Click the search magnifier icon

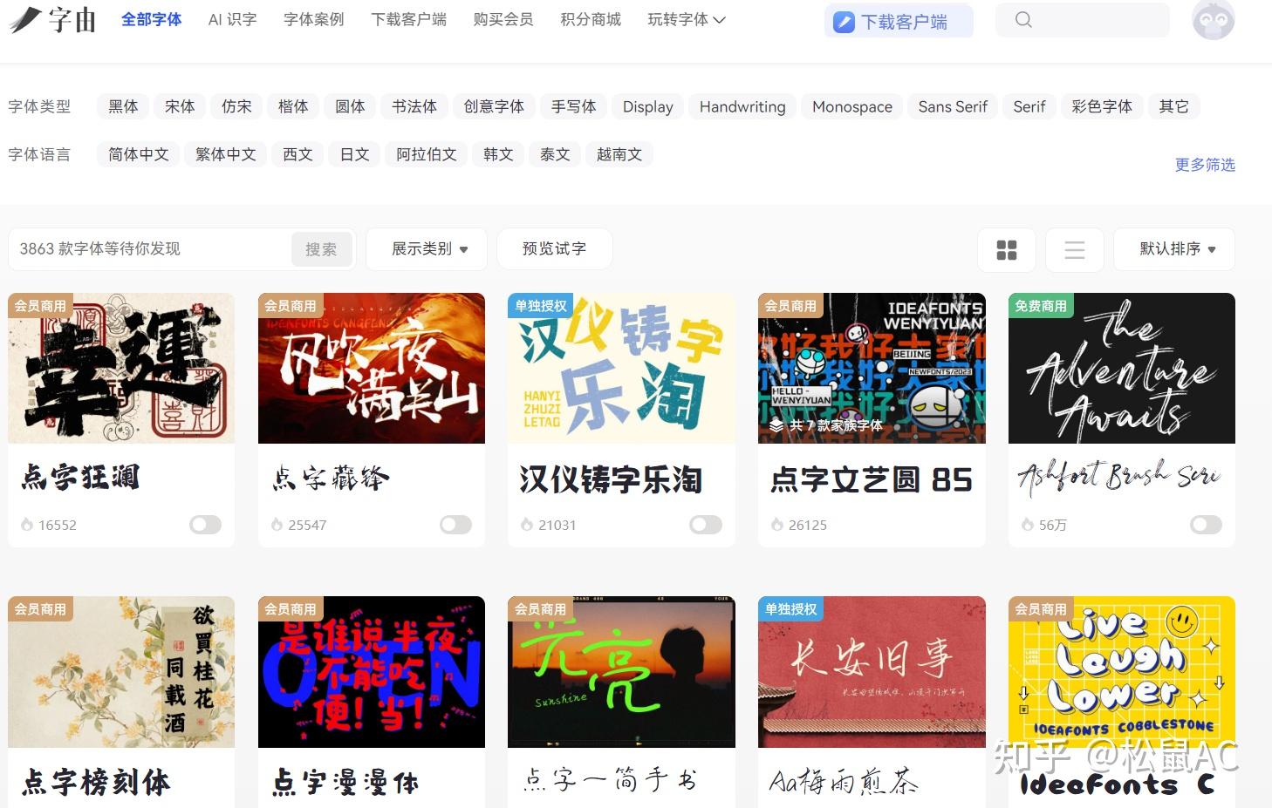[1023, 19]
